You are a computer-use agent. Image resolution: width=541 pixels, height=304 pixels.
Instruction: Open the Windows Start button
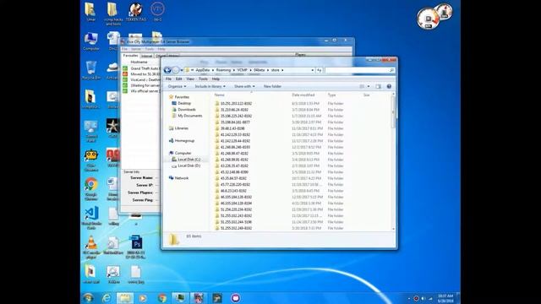[x=88, y=298]
